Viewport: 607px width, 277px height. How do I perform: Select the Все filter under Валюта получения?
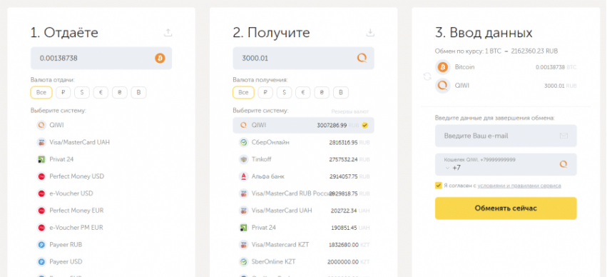243,93
